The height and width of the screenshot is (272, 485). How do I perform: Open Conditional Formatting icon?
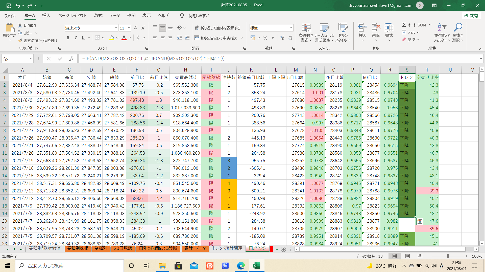306,28
